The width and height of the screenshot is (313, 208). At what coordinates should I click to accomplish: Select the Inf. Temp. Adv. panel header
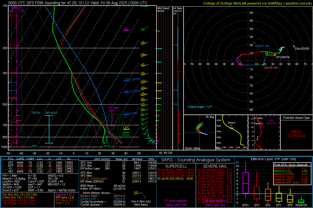pyautogui.click(x=178, y=11)
